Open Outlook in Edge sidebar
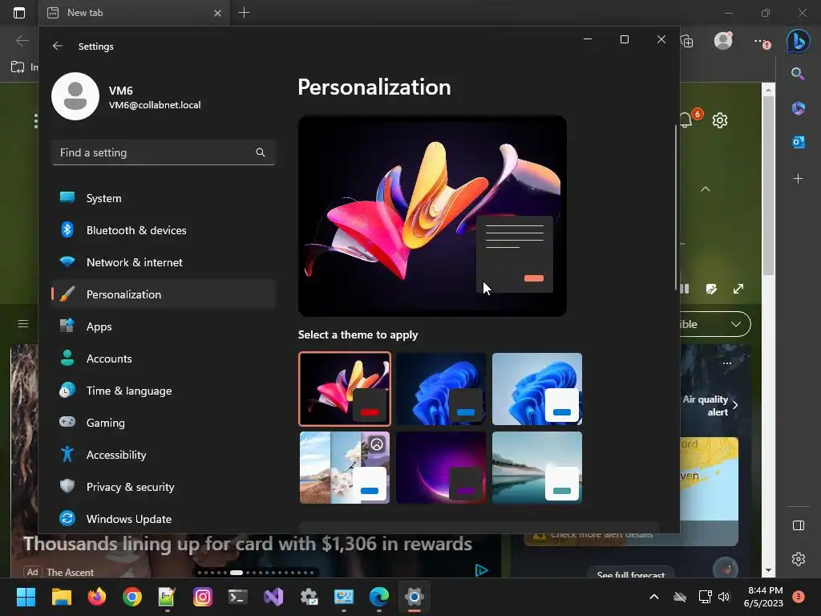 (799, 142)
